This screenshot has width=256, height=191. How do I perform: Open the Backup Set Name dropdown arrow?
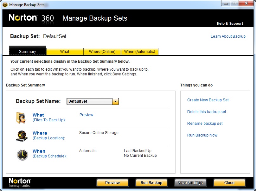click(115, 101)
